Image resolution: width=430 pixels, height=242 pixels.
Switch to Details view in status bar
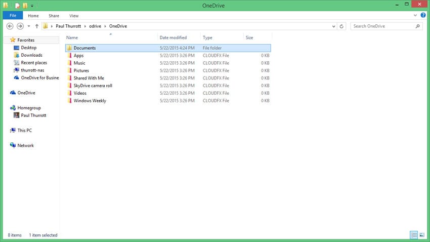tap(414, 235)
